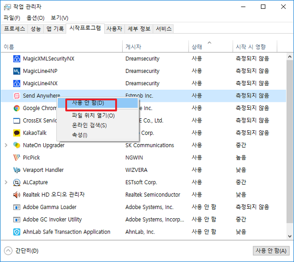Click the scrollbar down arrow
The height and width of the screenshot is (262, 294).
pos(290,236)
